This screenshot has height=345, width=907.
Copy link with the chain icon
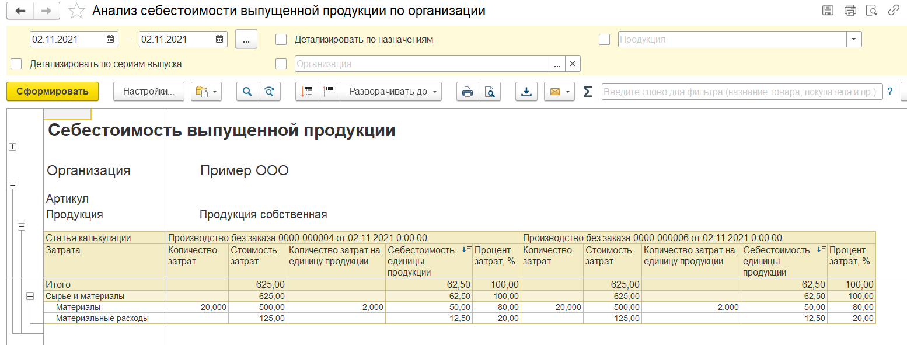[x=894, y=11]
